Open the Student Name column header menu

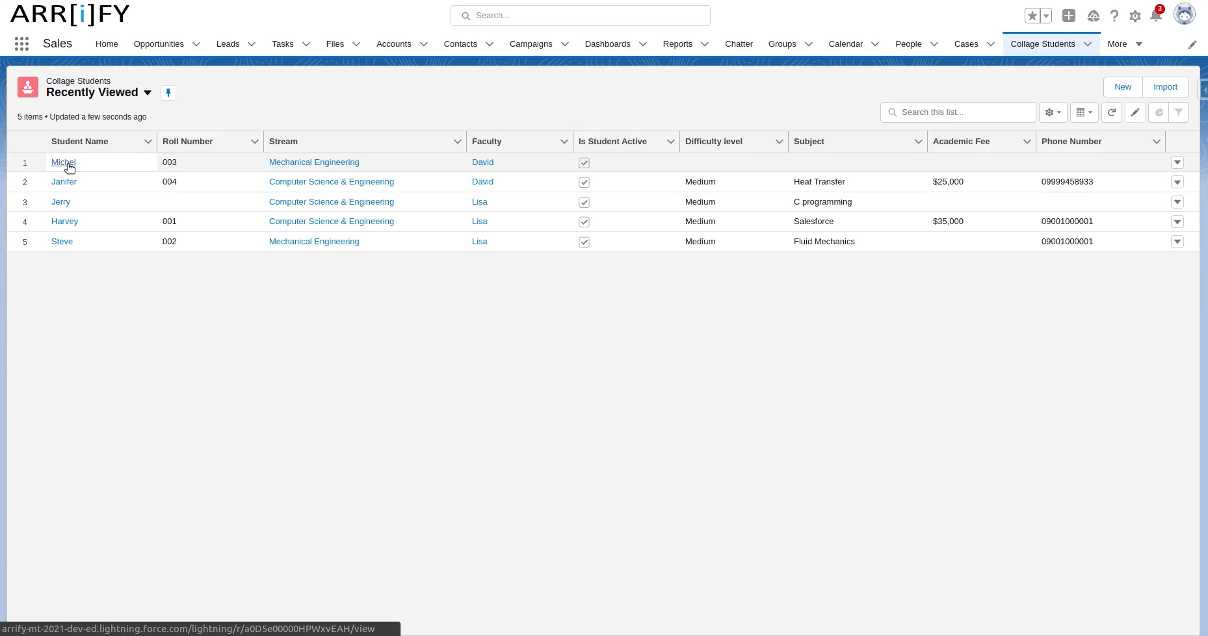[x=148, y=141]
